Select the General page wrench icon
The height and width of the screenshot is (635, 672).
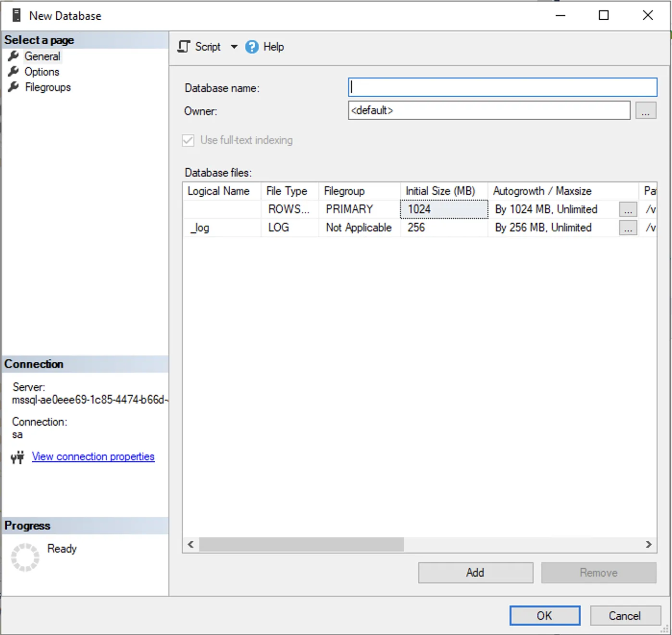coord(13,56)
